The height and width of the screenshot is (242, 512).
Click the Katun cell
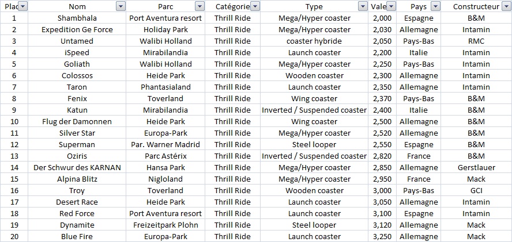coord(77,110)
